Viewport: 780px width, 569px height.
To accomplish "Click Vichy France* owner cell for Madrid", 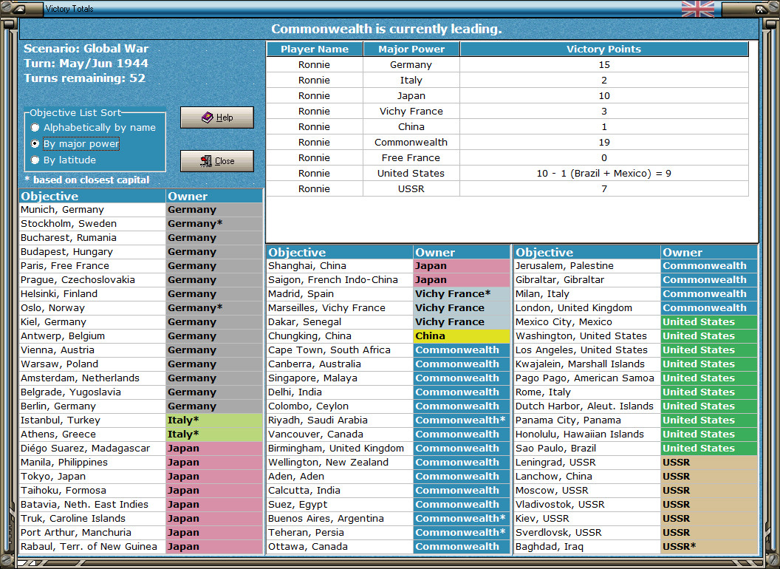I will (462, 293).
